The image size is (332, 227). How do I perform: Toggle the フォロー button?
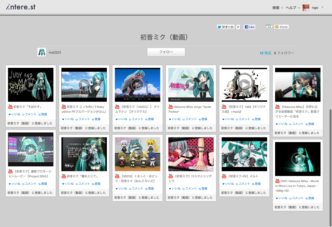tap(166, 52)
